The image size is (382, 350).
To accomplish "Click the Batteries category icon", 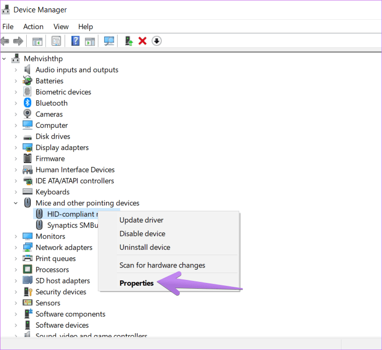I will click(x=27, y=80).
